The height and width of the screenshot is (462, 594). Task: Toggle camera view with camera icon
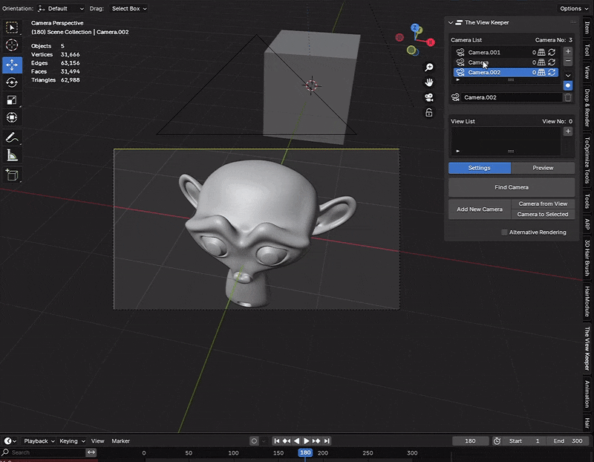pos(429,97)
